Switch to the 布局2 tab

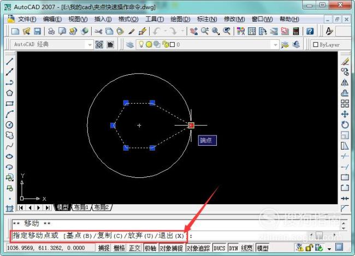click(102, 207)
